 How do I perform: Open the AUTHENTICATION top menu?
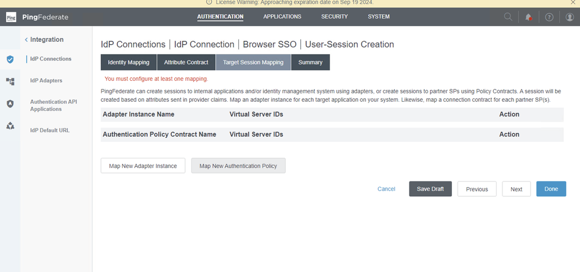(x=220, y=16)
